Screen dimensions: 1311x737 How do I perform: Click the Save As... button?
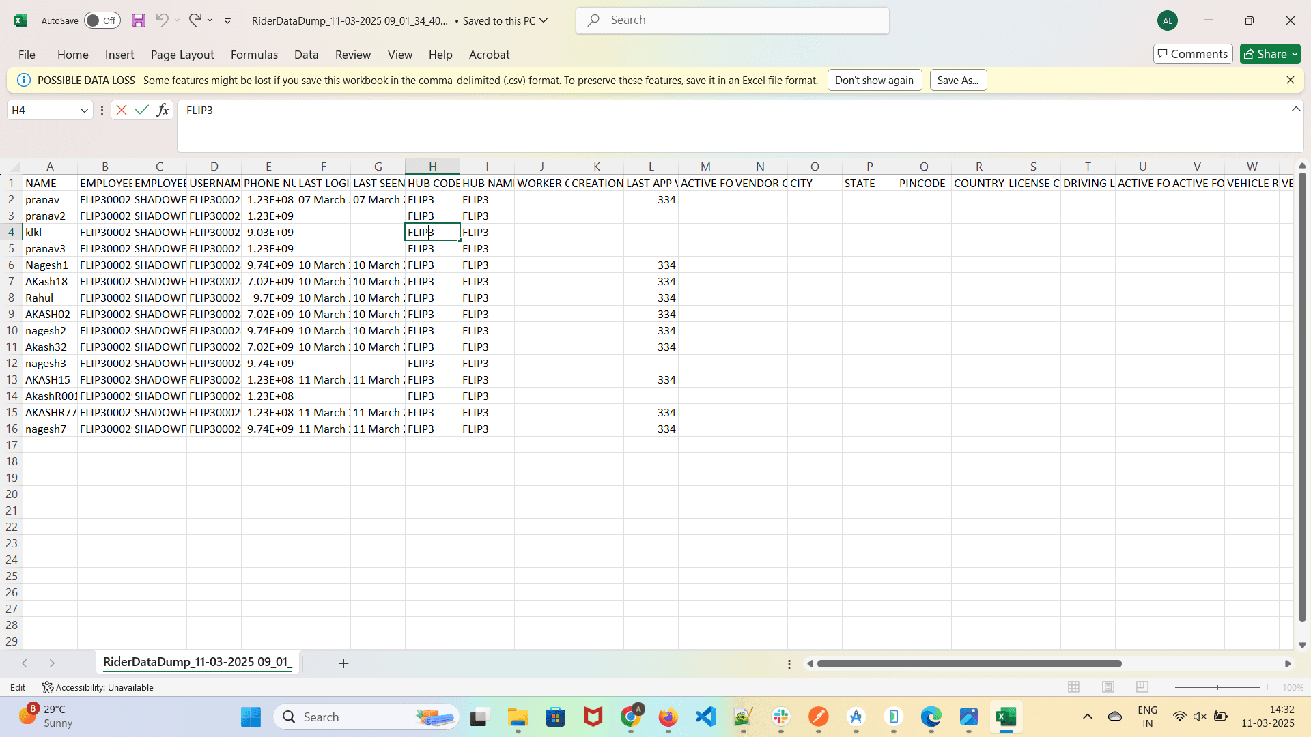pyautogui.click(x=958, y=81)
